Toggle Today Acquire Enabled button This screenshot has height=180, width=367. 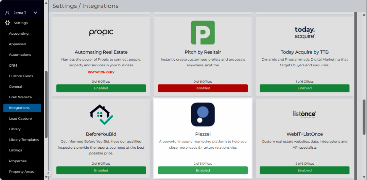click(x=304, y=88)
